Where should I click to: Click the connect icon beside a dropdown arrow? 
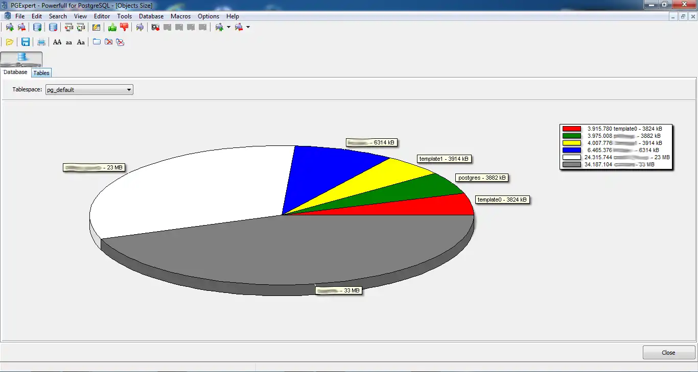[x=219, y=27]
